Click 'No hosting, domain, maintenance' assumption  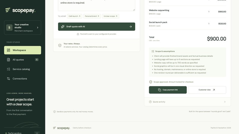coord(180,70)
